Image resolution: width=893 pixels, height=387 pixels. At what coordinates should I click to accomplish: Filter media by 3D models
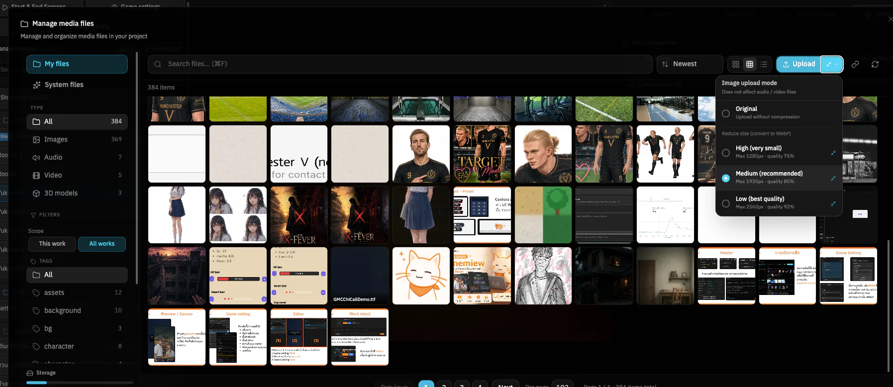click(77, 193)
